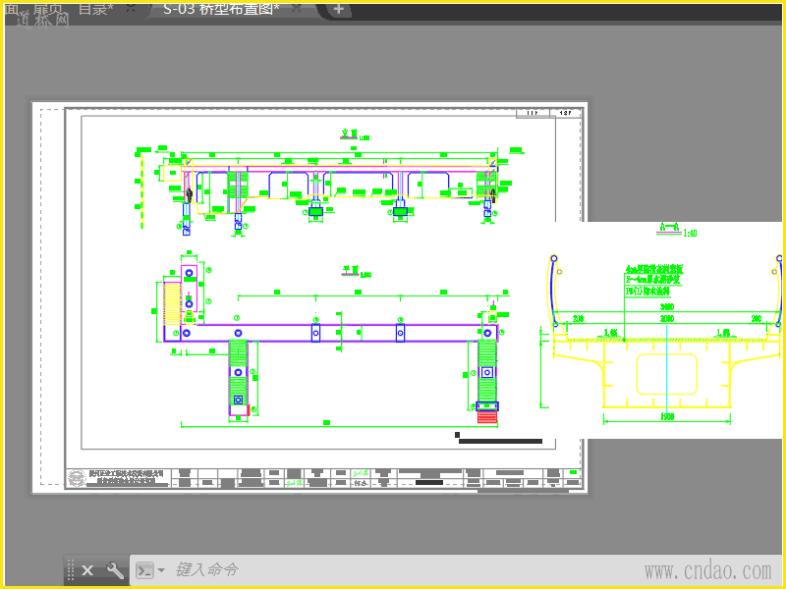Image resolution: width=786 pixels, height=589 pixels.
Task: Open the command line customize wrench
Action: coord(115,570)
